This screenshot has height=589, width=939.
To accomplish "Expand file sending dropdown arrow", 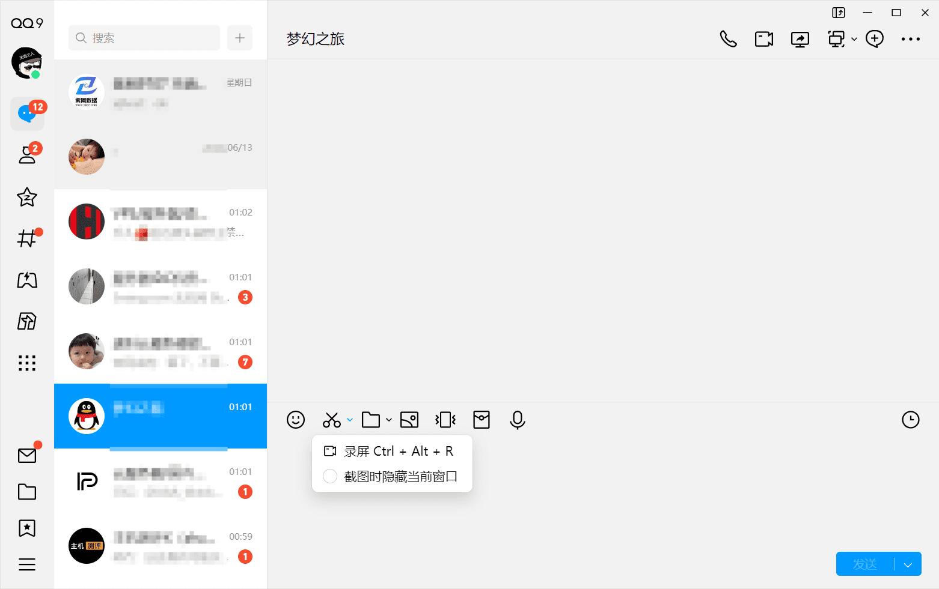I will (389, 420).
